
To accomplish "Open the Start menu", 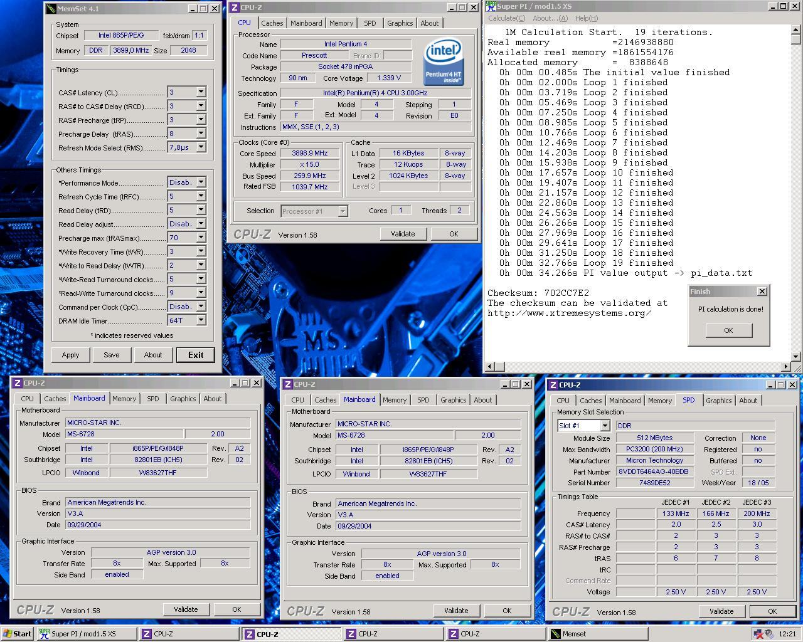I will (17, 634).
